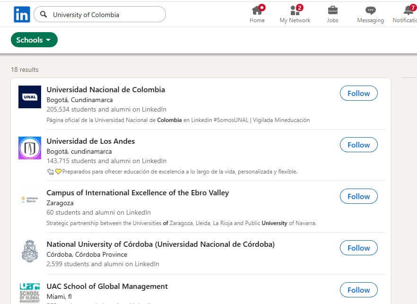Open Universidad Nacional de Colombia title link
The height and width of the screenshot is (304, 417).
click(106, 90)
